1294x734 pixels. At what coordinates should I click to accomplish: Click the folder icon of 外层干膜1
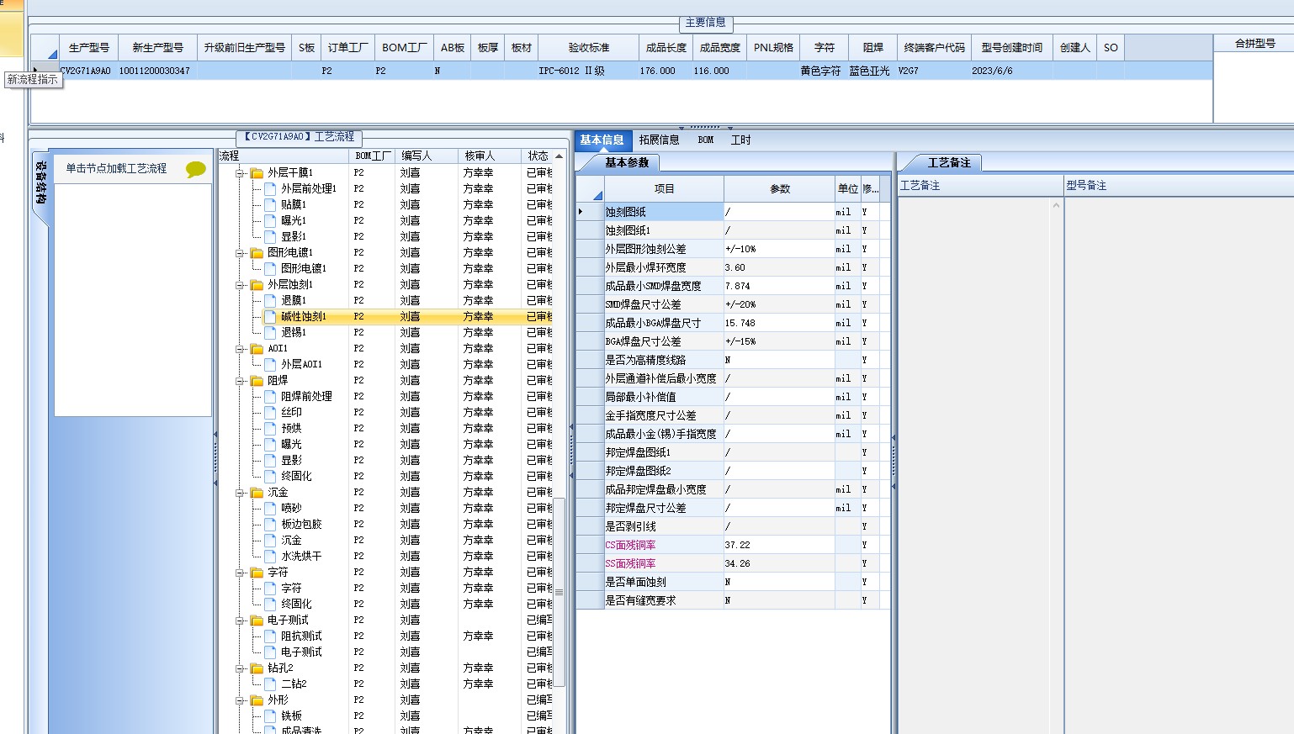tap(257, 172)
